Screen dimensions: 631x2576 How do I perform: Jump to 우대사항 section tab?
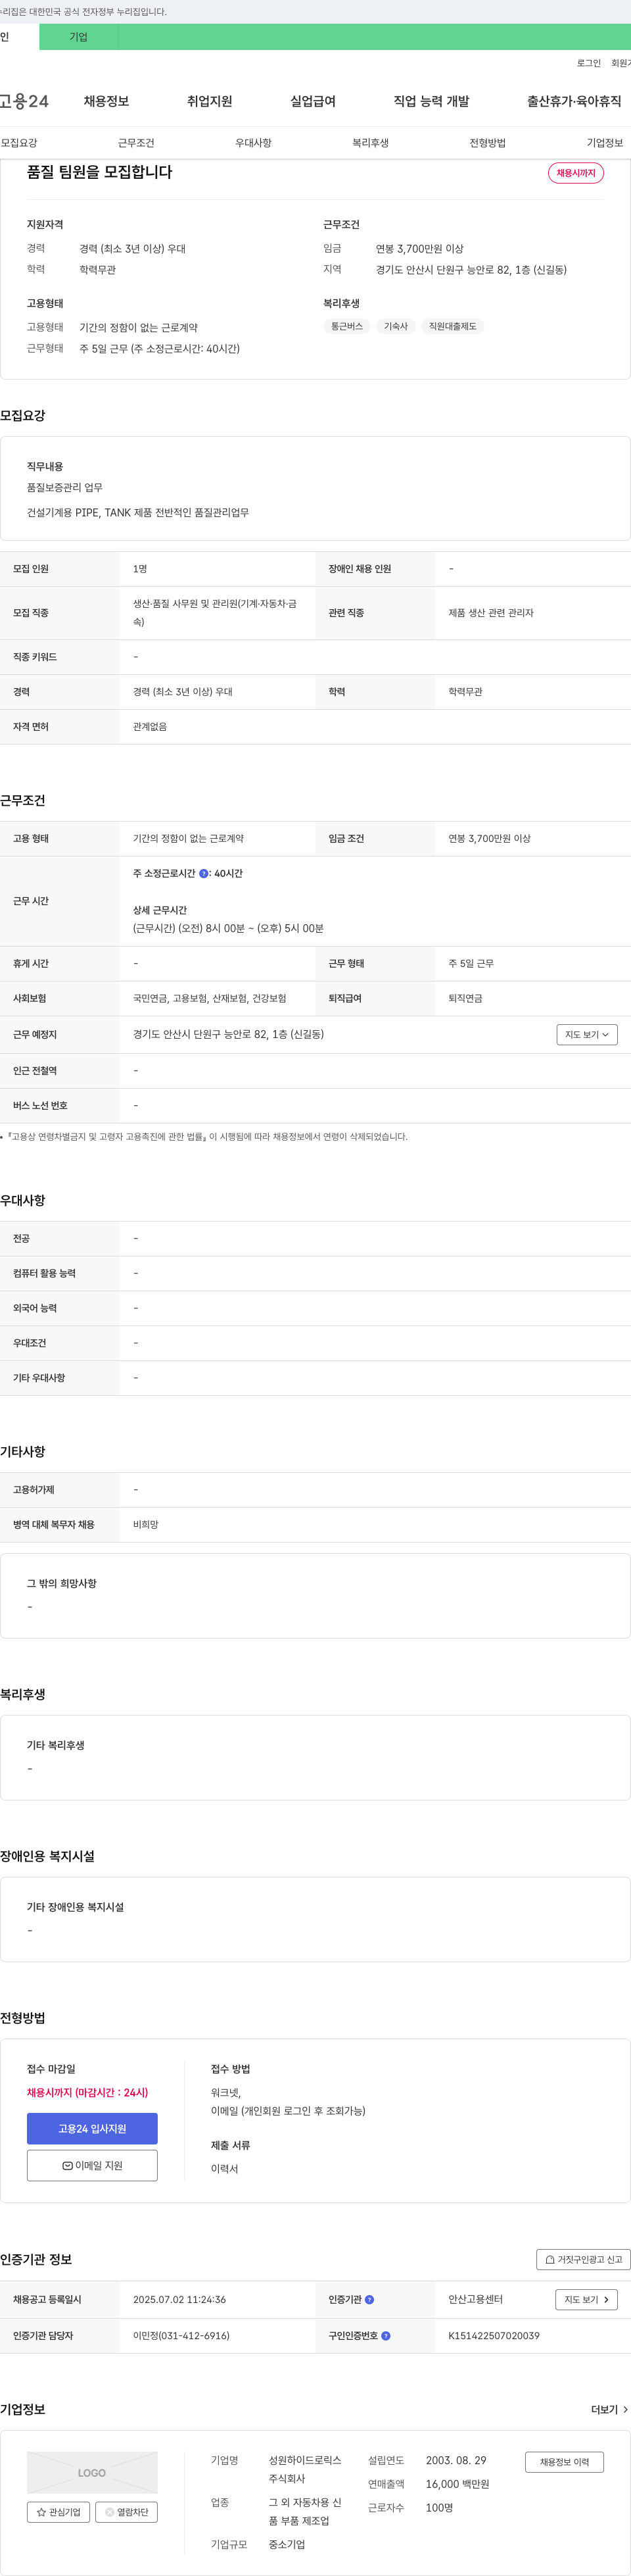click(254, 143)
